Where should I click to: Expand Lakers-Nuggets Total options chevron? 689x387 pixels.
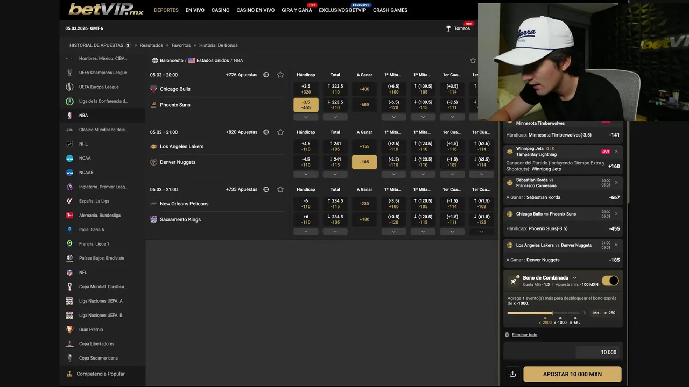[x=335, y=174]
